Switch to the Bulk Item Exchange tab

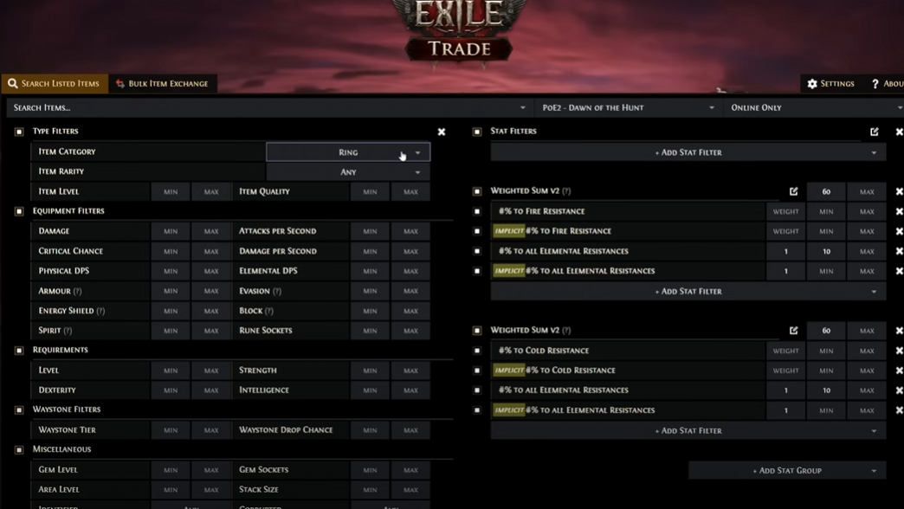point(160,83)
